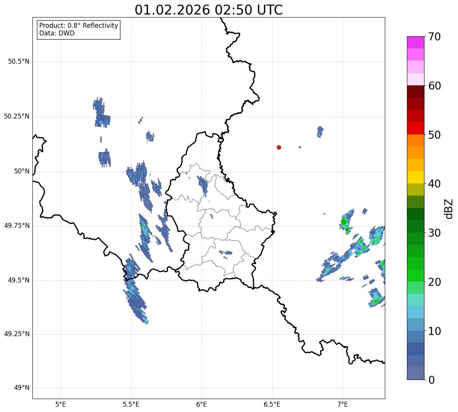Click the 5°E longitude label
Screen dimensions: 458x412
(61, 404)
